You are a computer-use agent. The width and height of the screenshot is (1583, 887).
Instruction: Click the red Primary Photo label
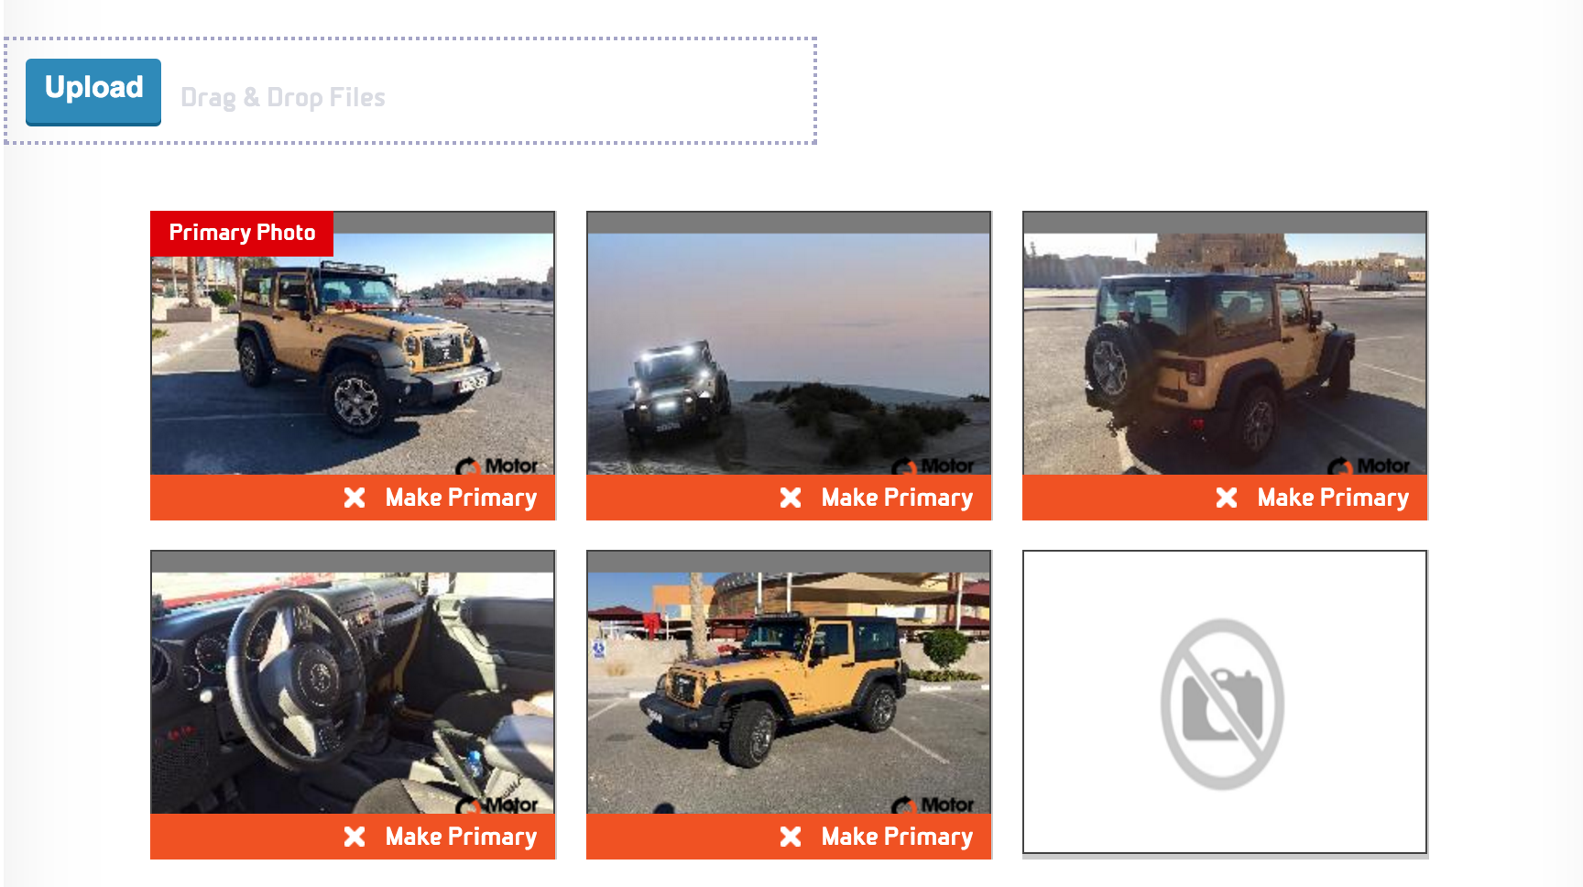pos(242,233)
